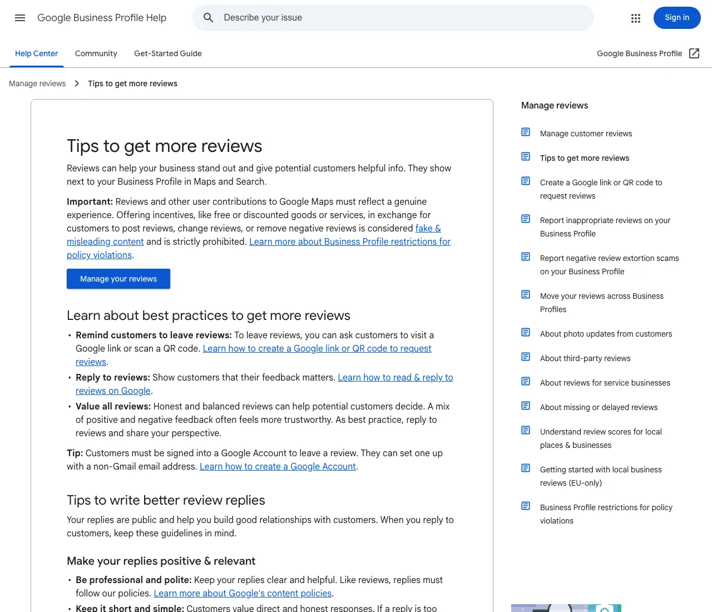Open the Get-Started Guide tab
The image size is (712, 612).
[168, 53]
